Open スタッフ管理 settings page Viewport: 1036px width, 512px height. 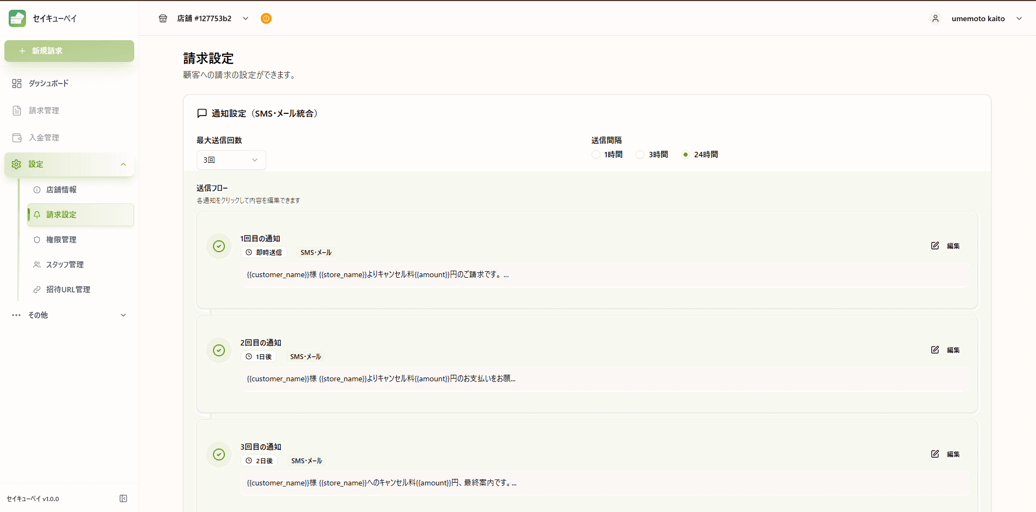[65, 265]
